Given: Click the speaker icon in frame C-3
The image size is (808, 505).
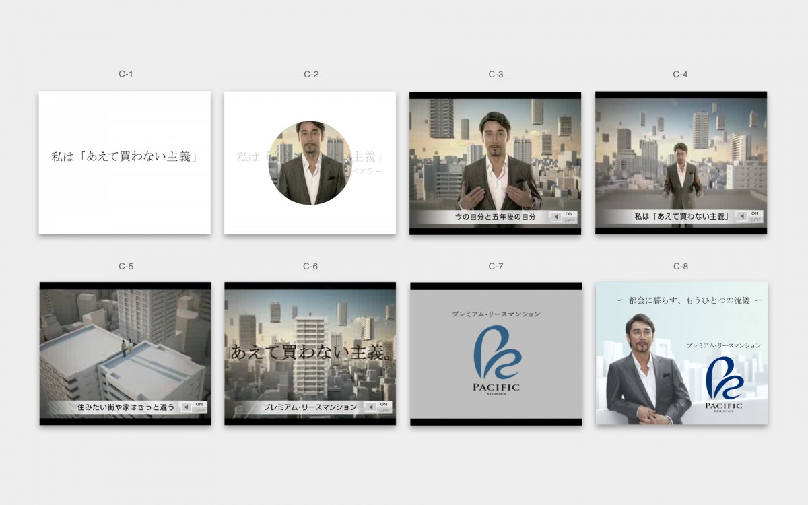Looking at the screenshot, I should 555,217.
